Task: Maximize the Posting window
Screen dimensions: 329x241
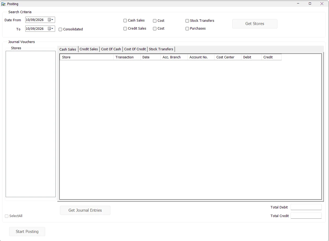Action: point(310,4)
